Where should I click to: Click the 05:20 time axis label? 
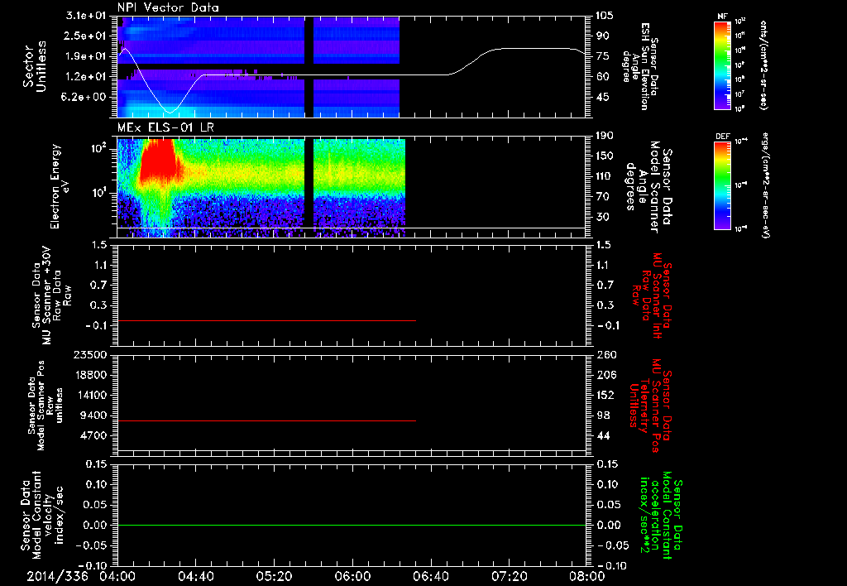(274, 576)
